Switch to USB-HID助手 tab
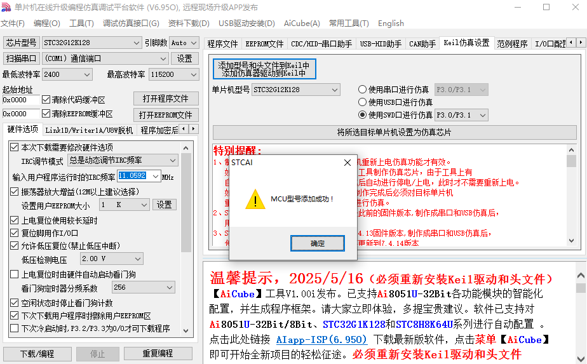 click(x=381, y=44)
